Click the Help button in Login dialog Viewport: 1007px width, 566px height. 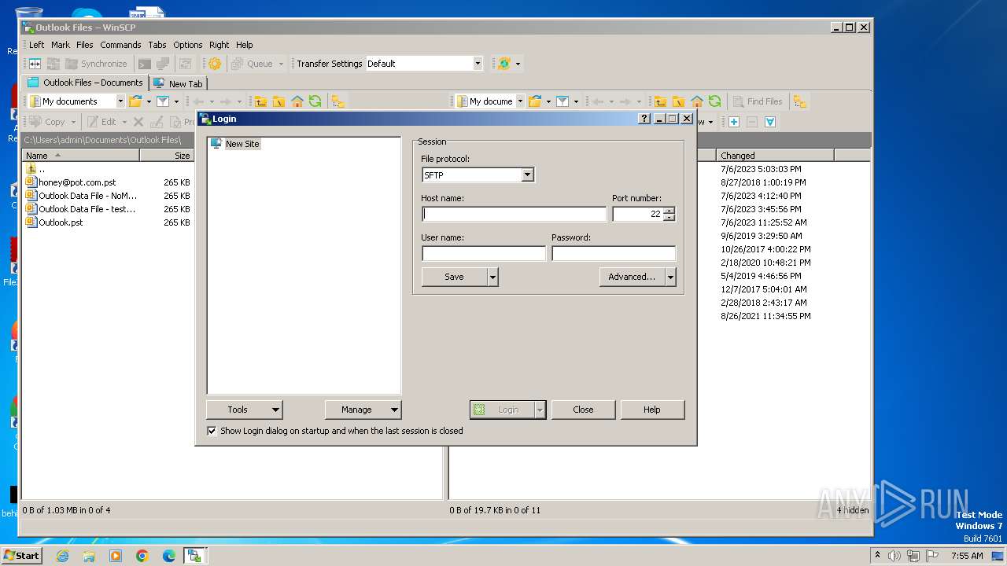[652, 410]
